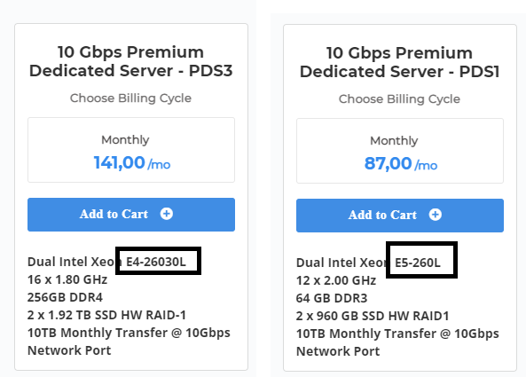
Task: Open the PDS1 server title
Action: coord(399,62)
